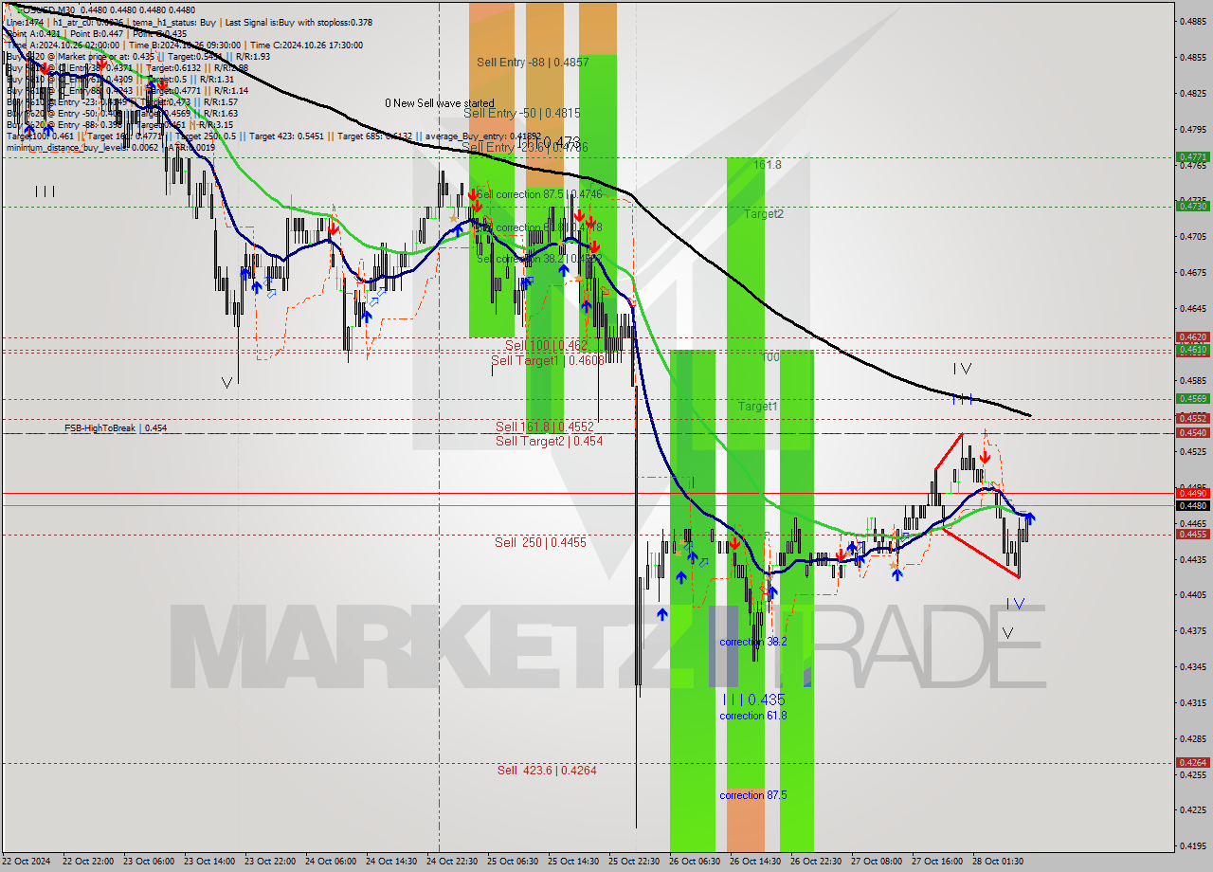Select the 'Sell Target1 | 0.4608' label

pyautogui.click(x=548, y=361)
